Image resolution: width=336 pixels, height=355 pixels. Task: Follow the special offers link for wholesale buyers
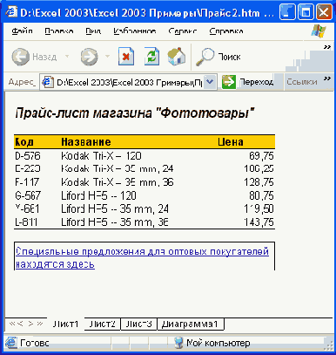(x=142, y=258)
